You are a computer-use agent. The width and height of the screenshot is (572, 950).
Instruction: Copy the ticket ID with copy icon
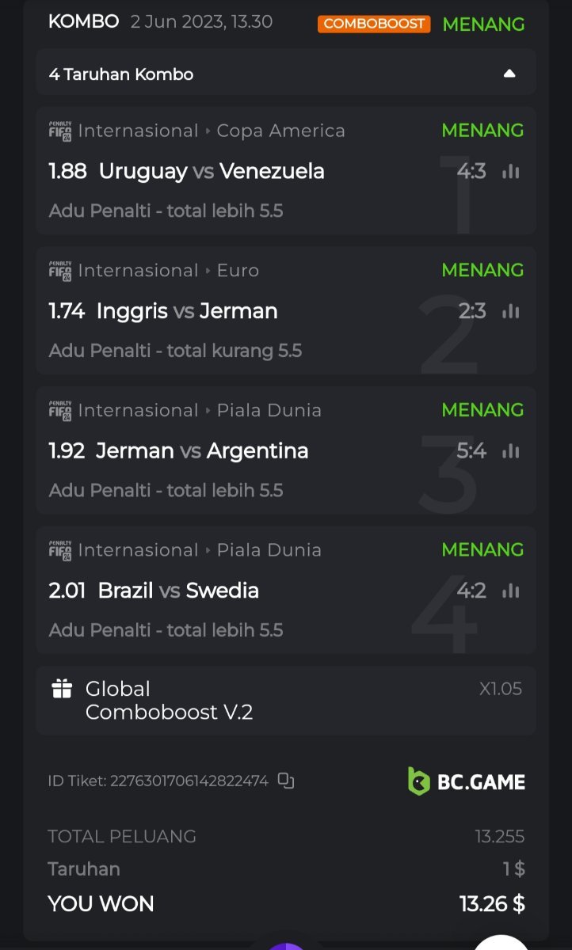286,781
